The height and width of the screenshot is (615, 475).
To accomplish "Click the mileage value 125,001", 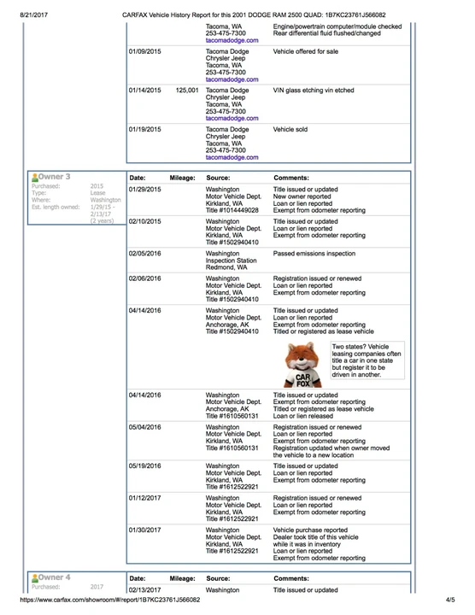I will (x=187, y=91).
